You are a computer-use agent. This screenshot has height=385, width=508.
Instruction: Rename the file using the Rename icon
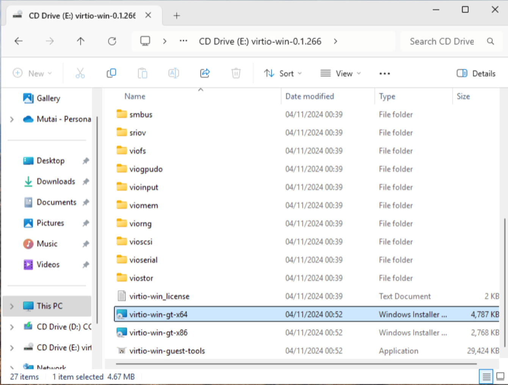(173, 73)
